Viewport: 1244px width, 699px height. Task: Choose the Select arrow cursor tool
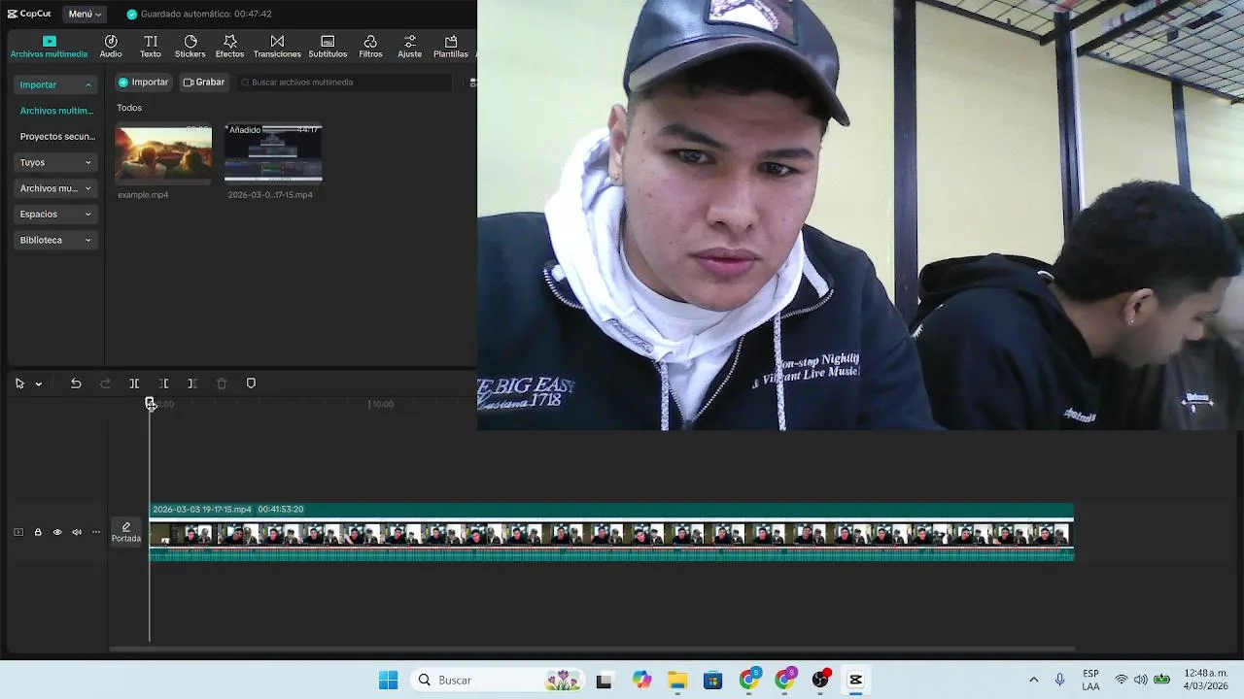[x=19, y=383]
